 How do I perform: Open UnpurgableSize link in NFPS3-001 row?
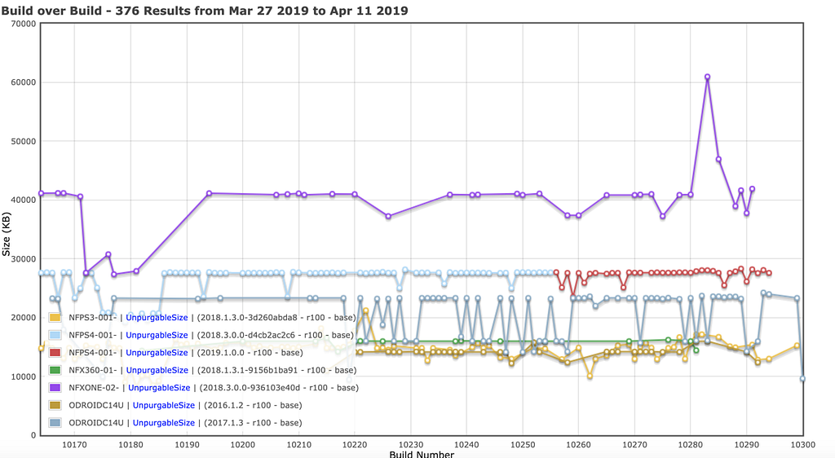click(x=157, y=318)
